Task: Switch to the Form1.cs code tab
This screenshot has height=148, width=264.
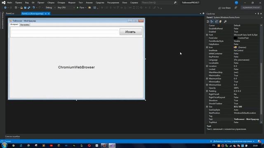Action: point(10,14)
